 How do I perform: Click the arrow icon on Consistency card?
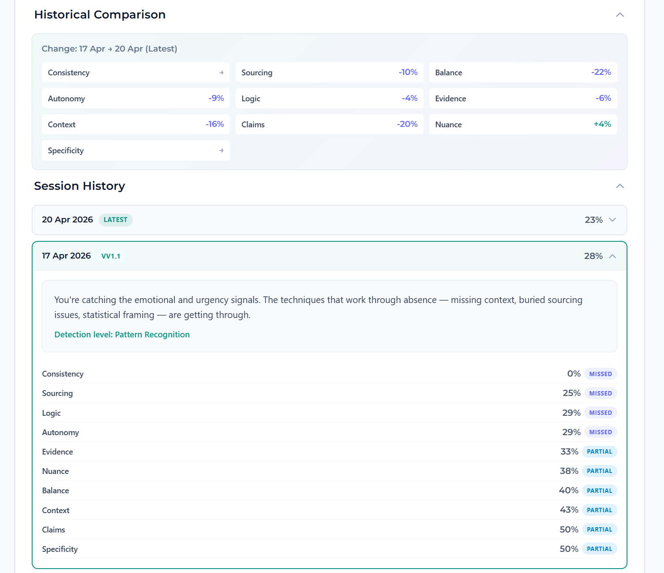[221, 72]
